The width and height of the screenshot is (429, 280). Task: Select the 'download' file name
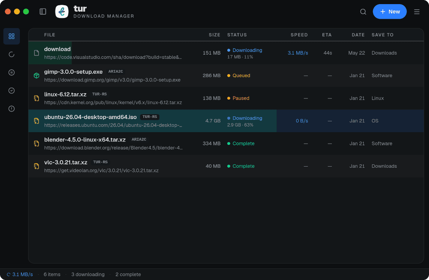coord(57,49)
